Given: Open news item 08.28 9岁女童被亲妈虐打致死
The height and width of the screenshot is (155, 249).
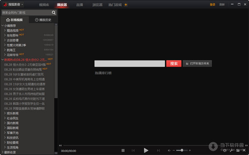Looking at the screenshot, I should 24,74.
